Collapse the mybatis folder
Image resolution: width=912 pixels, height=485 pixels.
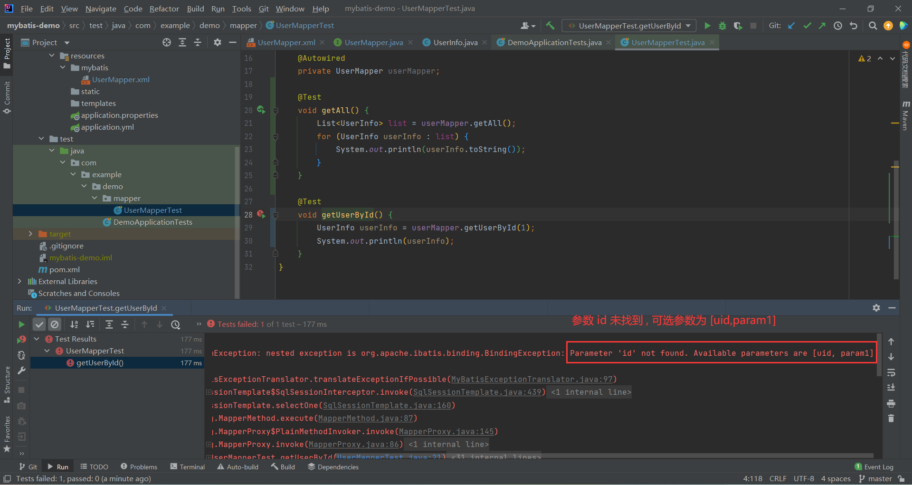63,67
